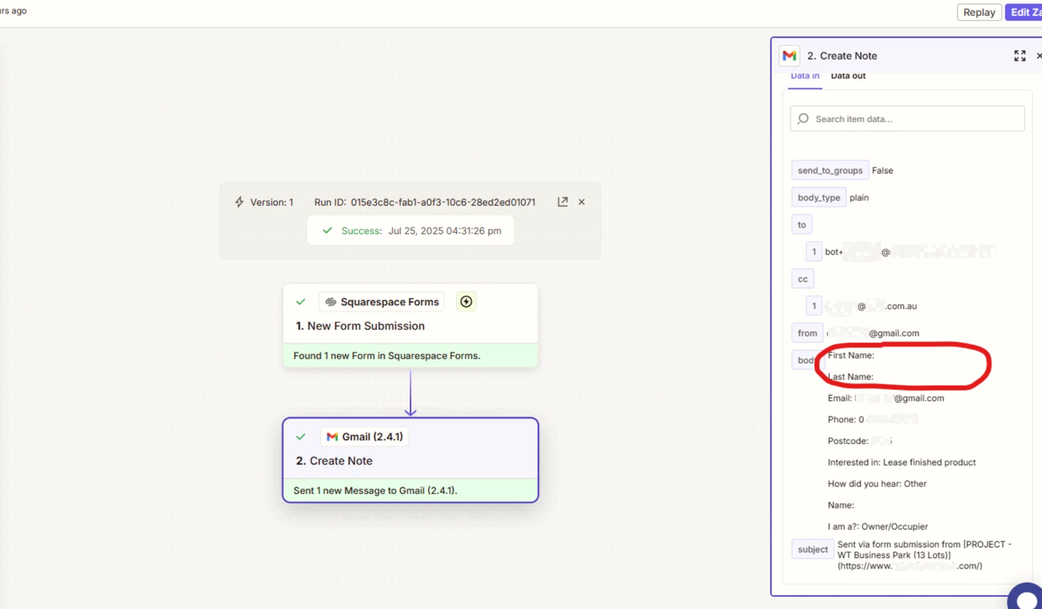This screenshot has height=609, width=1042.
Task: Collapse the 'to' field key
Action: coord(802,225)
